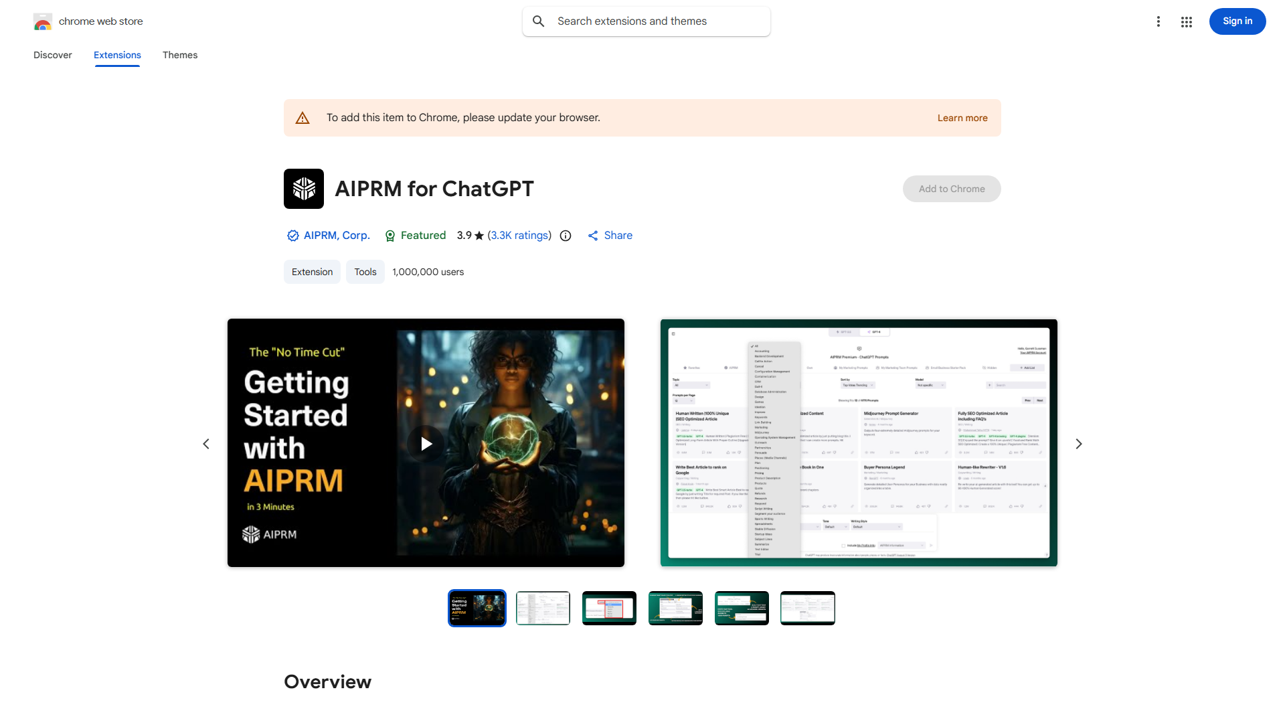Open the three-dot more options menu
Viewport: 1285px width, 723px height.
coord(1159,21)
